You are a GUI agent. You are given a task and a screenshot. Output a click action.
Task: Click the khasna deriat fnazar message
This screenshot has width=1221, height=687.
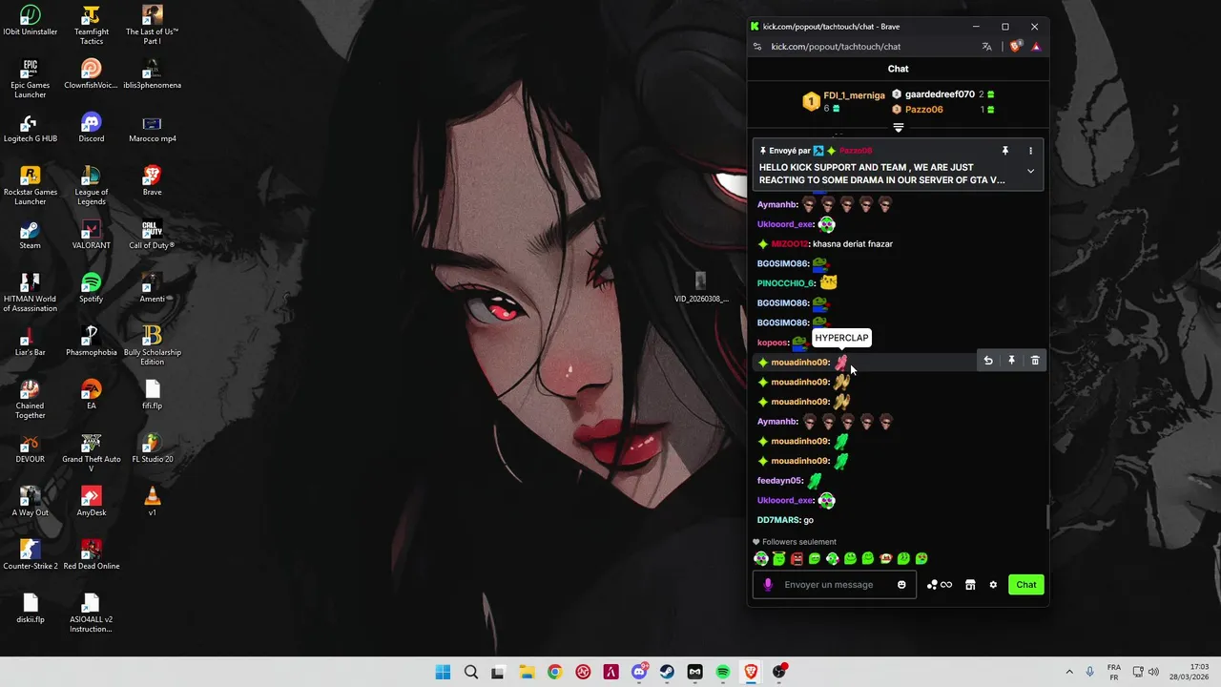pos(853,244)
